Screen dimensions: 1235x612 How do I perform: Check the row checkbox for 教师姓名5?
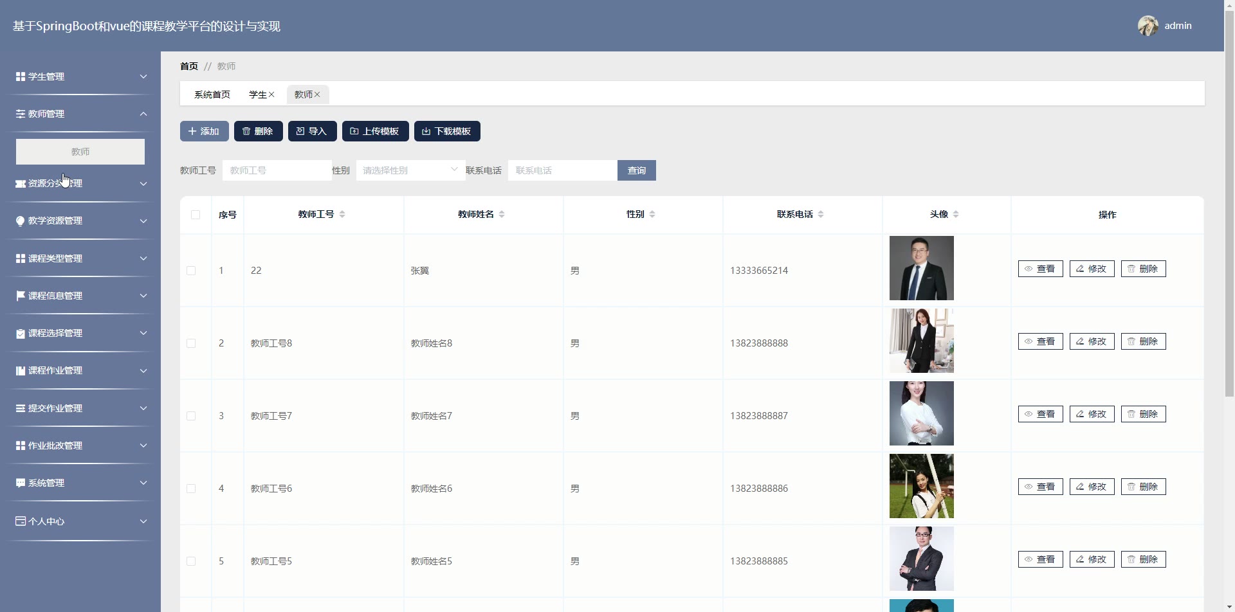pyautogui.click(x=191, y=561)
